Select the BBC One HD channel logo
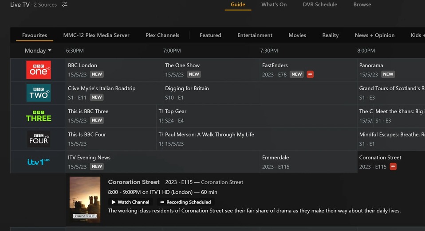425x231 pixels. click(39, 70)
